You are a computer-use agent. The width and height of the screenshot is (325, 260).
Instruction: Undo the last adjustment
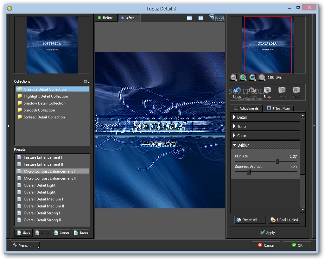pos(237,92)
